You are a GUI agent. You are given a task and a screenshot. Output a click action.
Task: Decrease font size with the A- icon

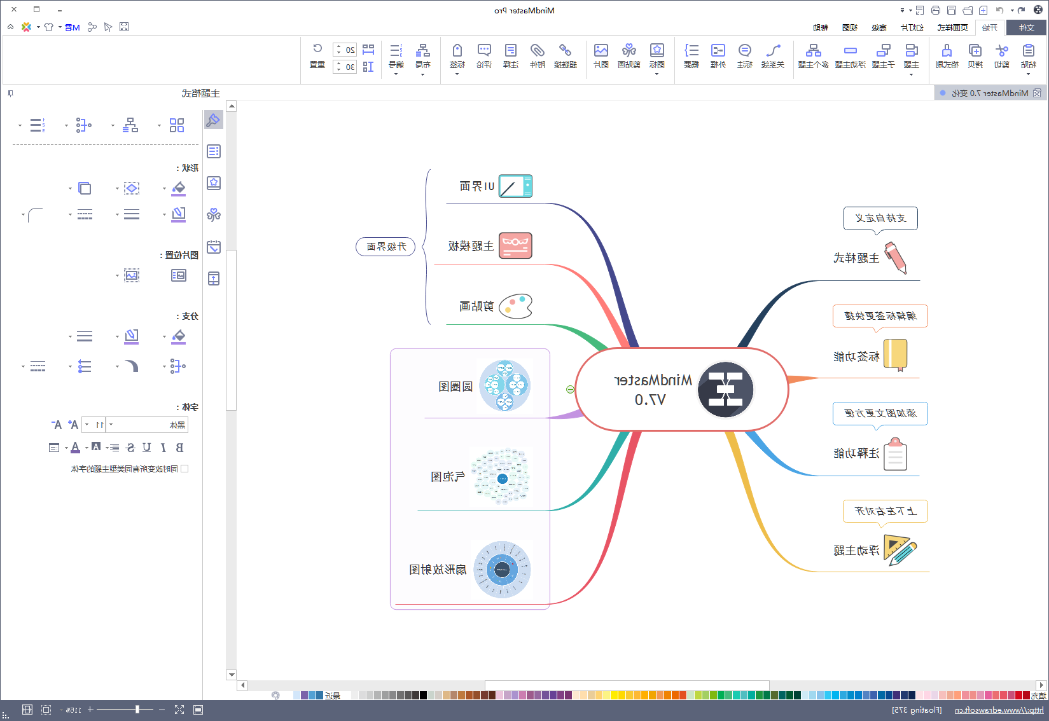[57, 425]
